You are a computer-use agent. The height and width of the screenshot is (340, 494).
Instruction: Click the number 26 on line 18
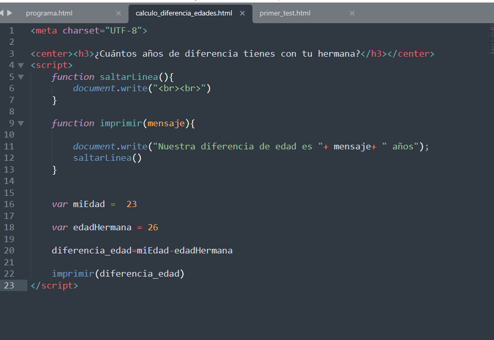click(153, 227)
